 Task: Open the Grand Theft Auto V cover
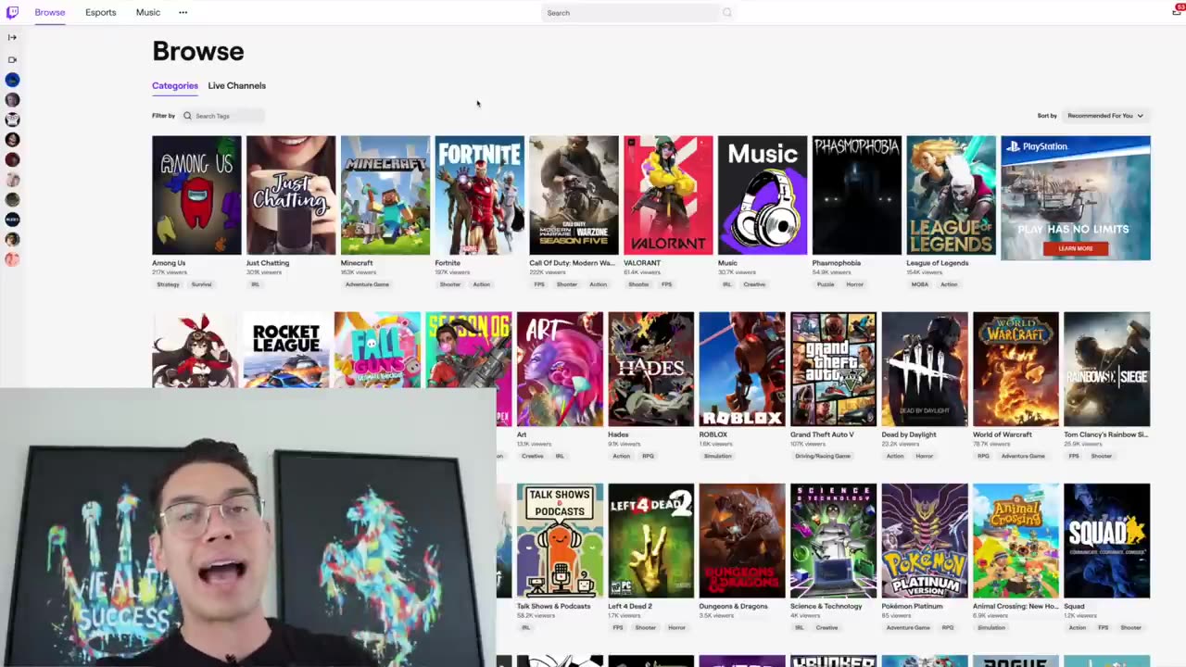click(x=833, y=369)
